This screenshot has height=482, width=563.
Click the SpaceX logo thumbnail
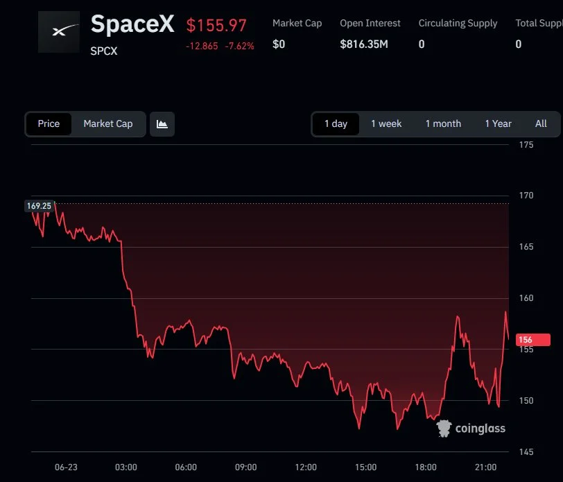pos(59,32)
